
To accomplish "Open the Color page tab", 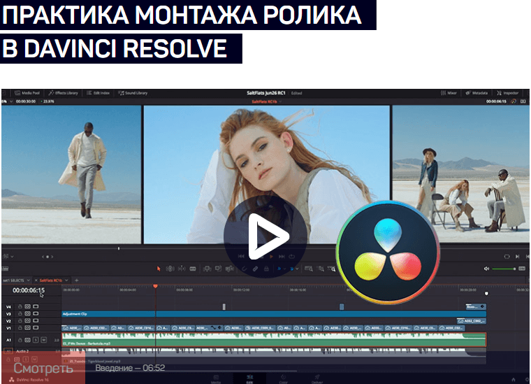I will 284,379.
